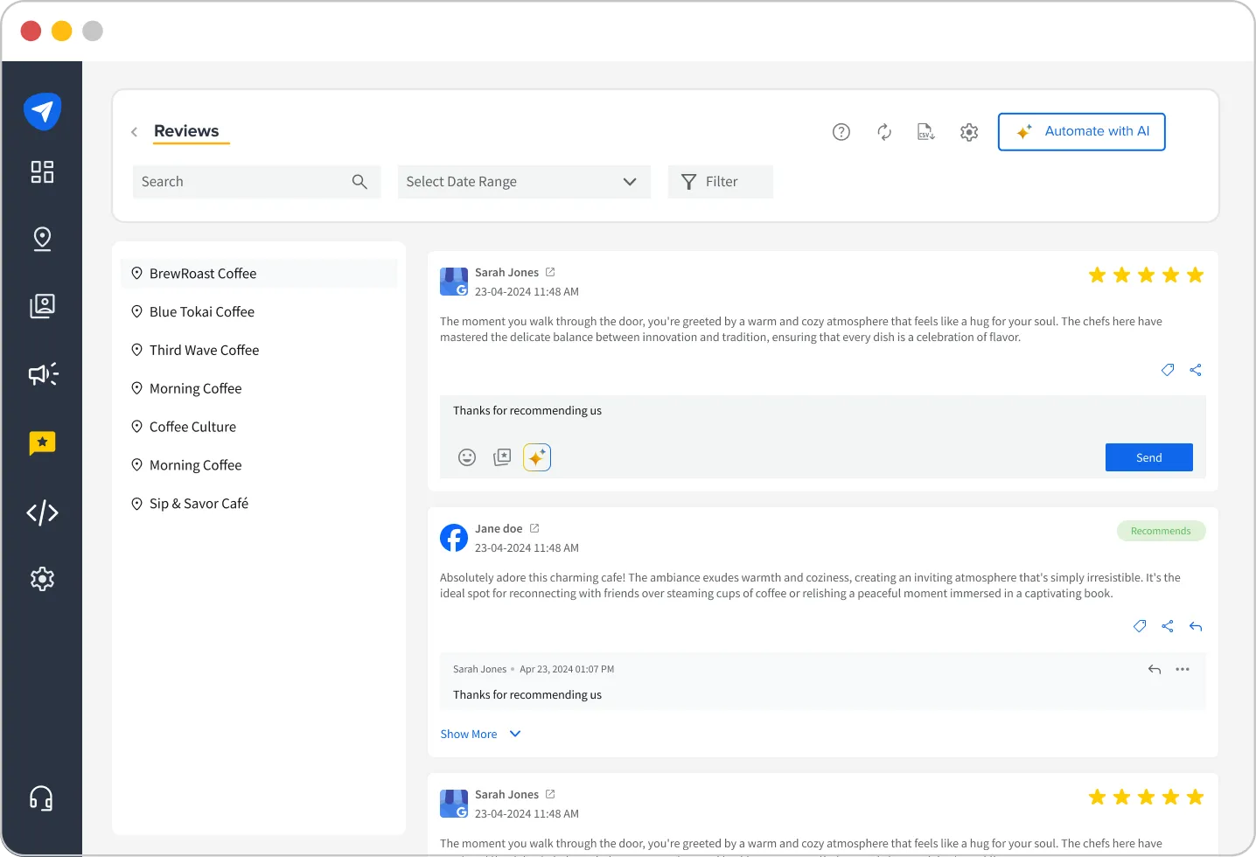Click the help question mark icon
Screen dimensions: 1256x857
841,131
